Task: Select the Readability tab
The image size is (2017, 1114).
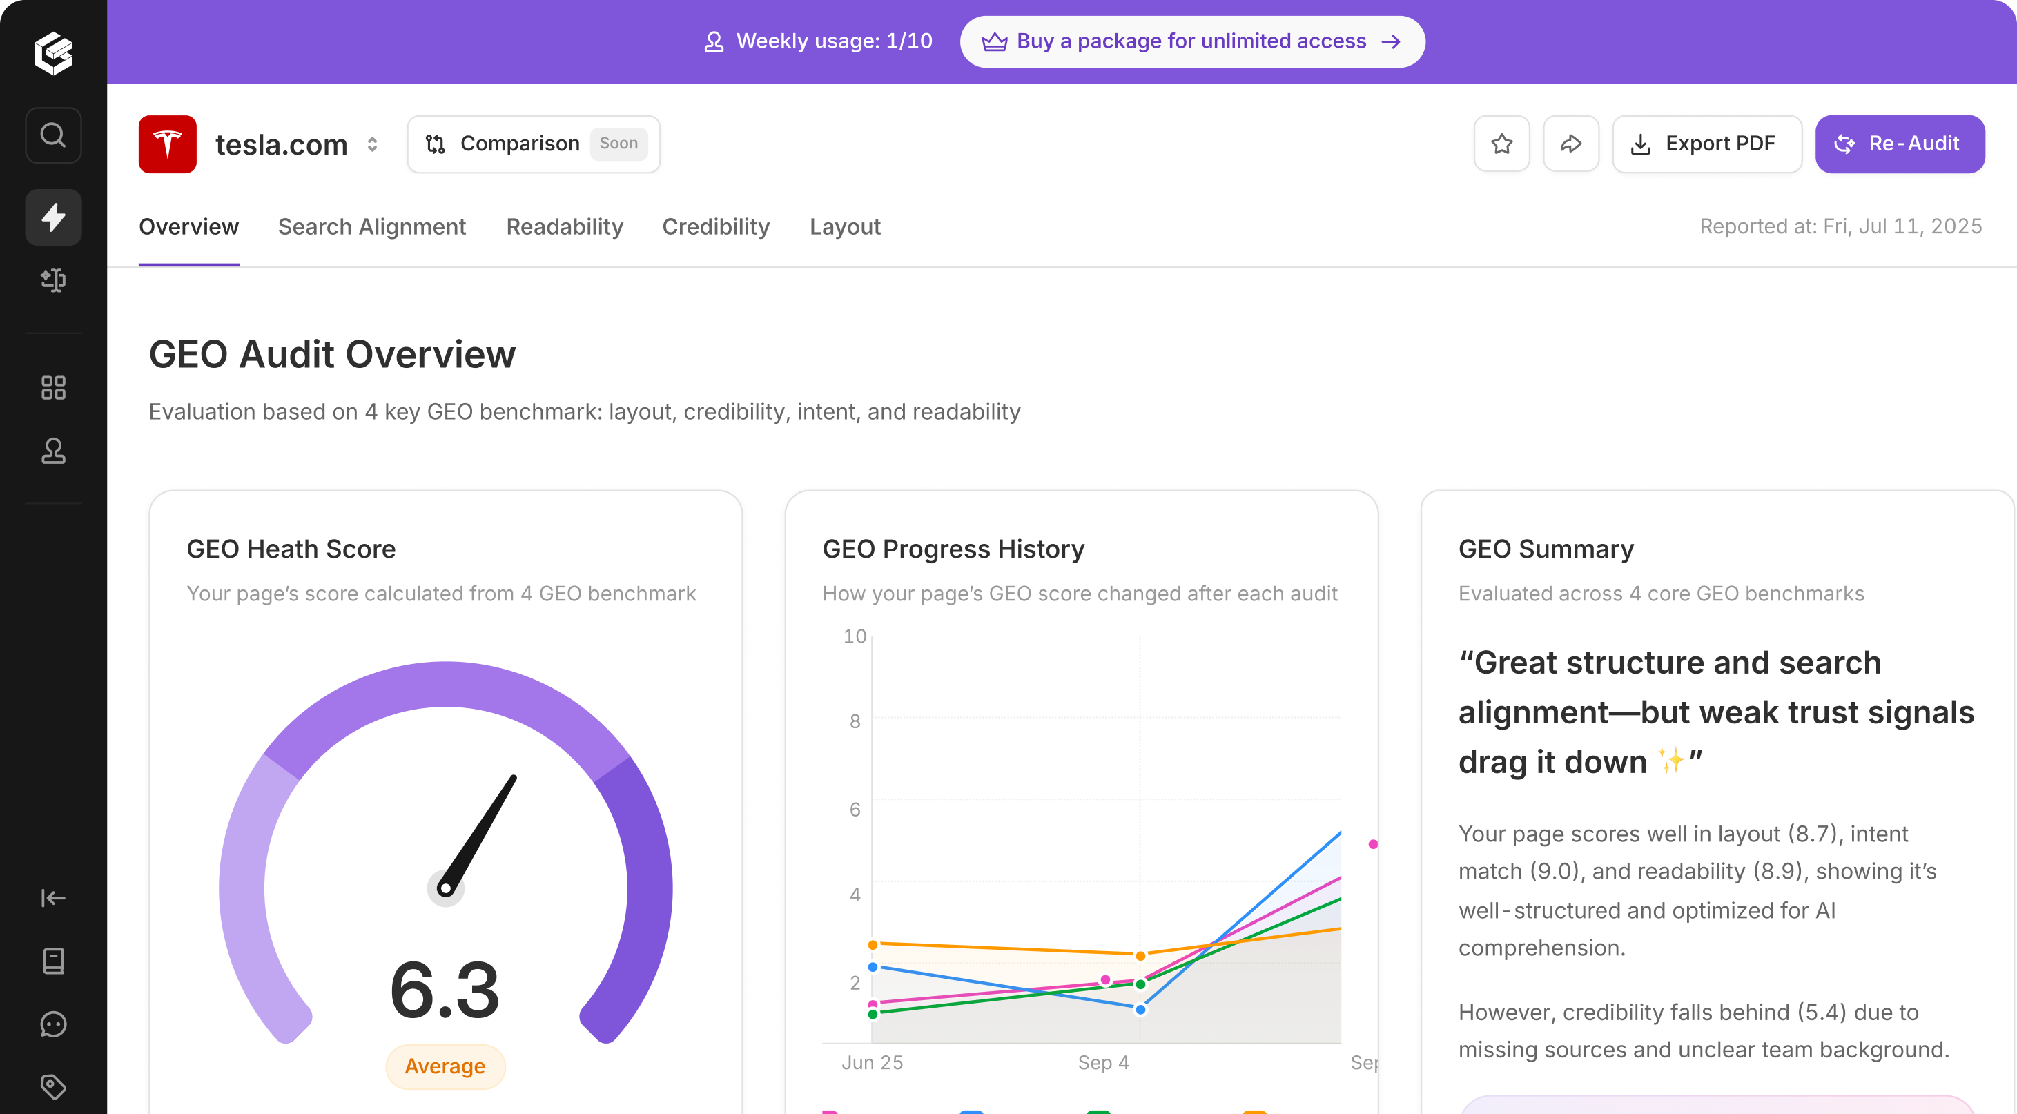Action: tap(565, 227)
